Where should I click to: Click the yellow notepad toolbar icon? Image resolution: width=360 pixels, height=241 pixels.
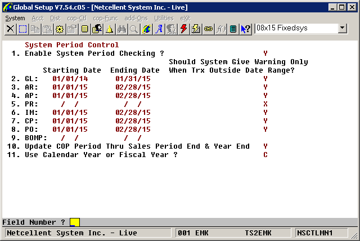(x=84, y=29)
